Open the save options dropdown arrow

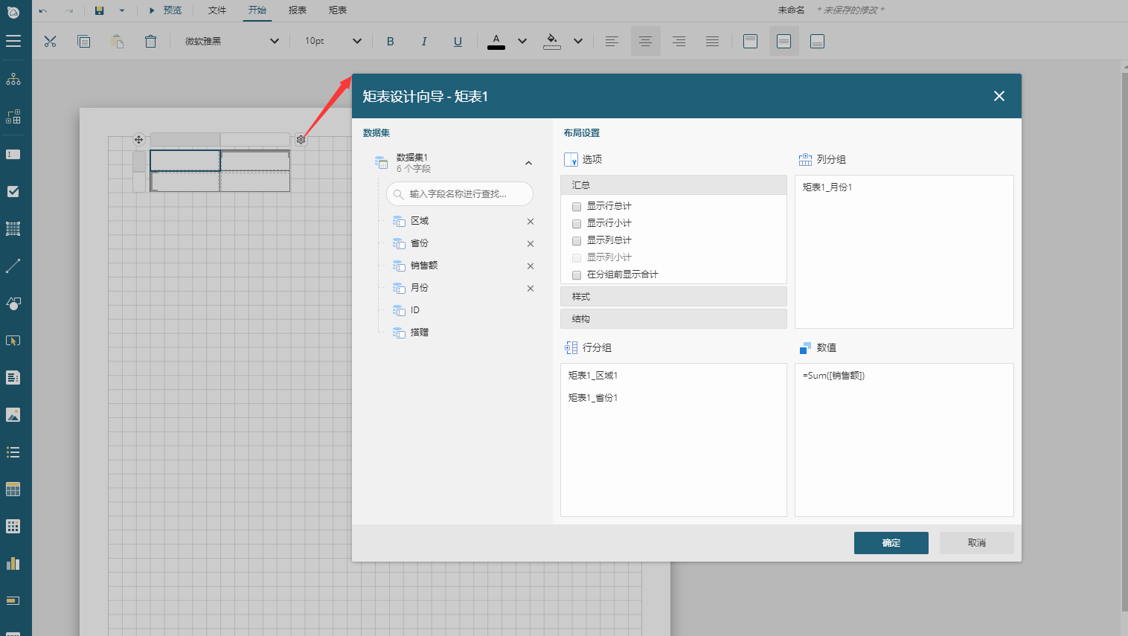122,10
